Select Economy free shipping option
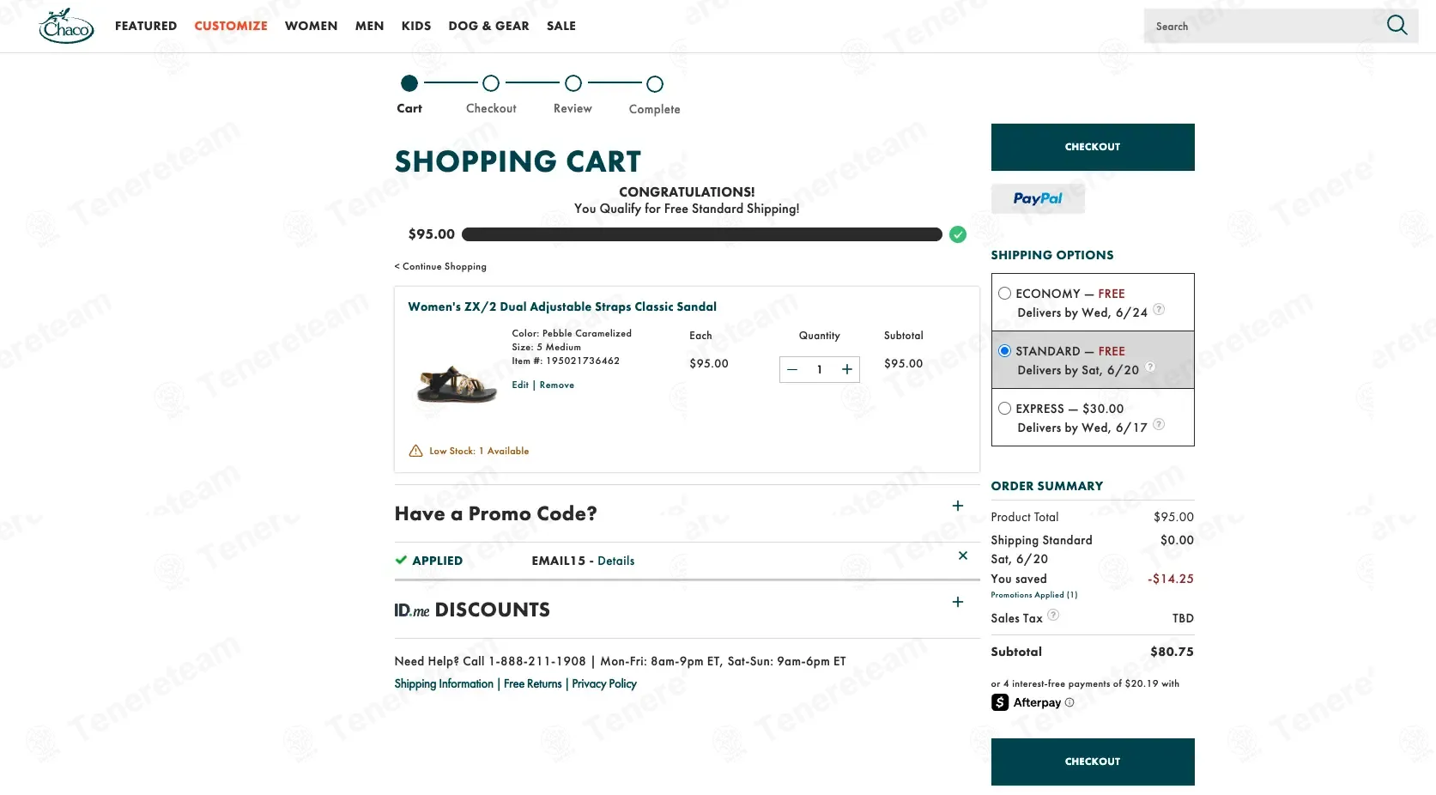This screenshot has height=795, width=1436. pos(1004,294)
